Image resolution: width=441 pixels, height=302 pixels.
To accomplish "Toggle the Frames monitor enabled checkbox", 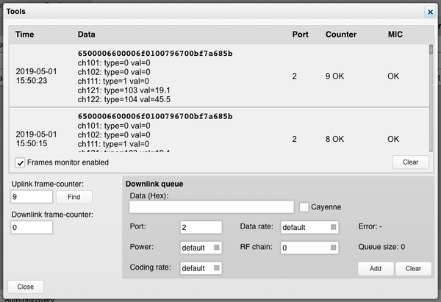I will [20, 162].
